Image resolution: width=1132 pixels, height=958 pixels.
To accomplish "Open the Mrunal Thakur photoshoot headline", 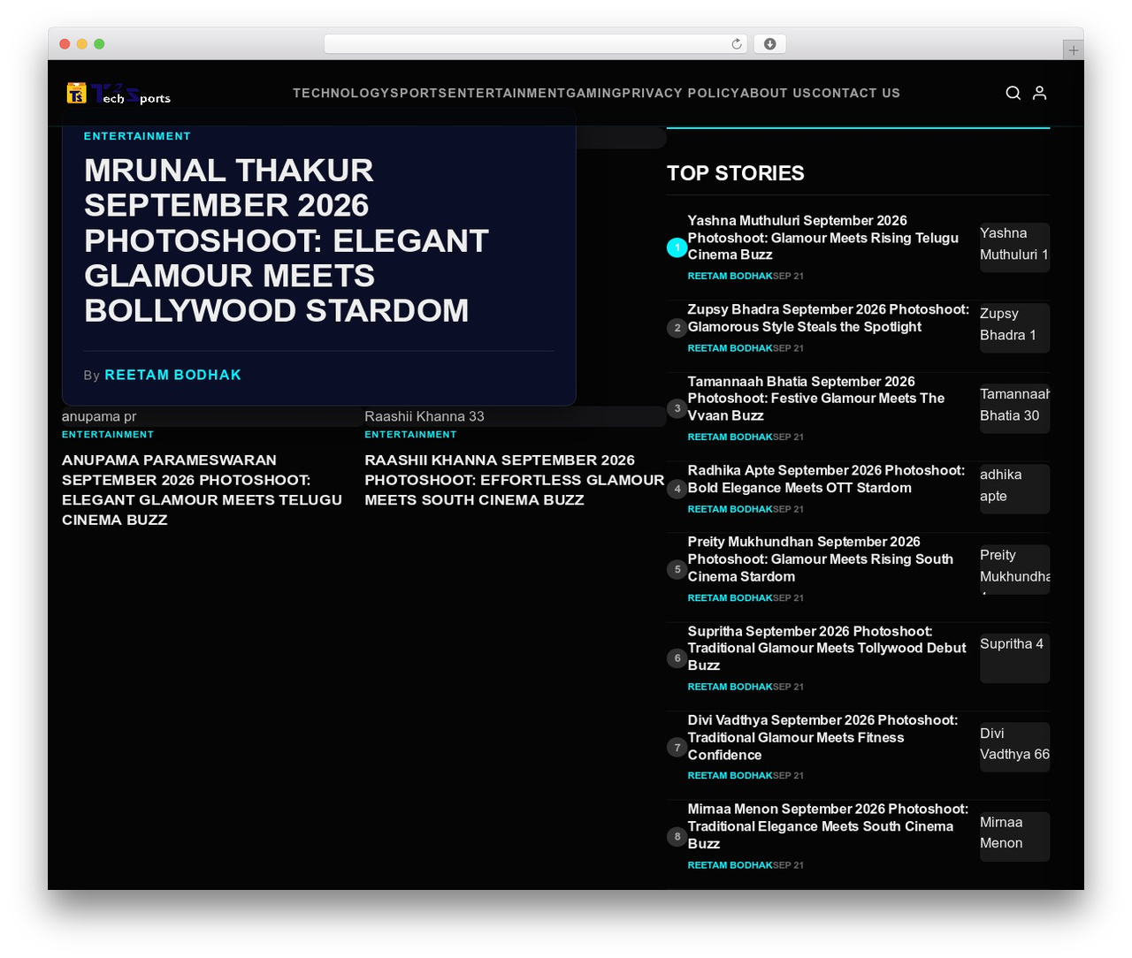I will point(286,240).
